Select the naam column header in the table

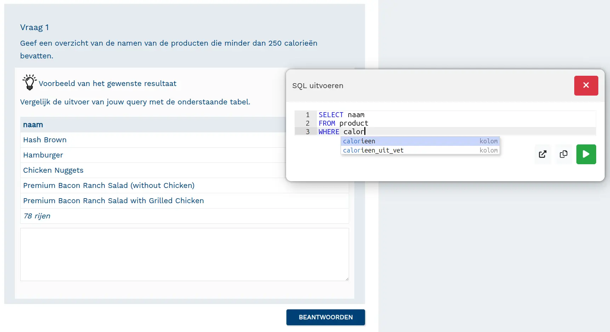[33, 125]
